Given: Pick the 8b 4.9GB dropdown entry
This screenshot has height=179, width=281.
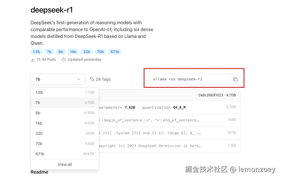Looking at the screenshot, I should (65, 113).
